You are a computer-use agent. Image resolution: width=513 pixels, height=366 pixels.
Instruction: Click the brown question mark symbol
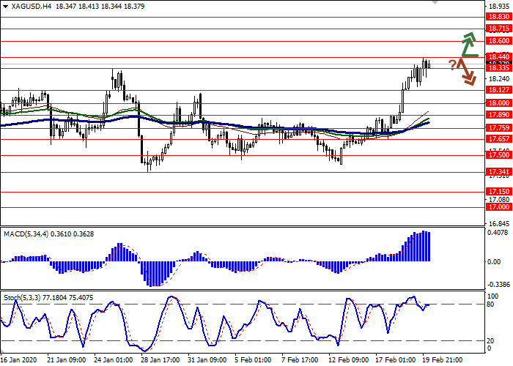tap(453, 64)
